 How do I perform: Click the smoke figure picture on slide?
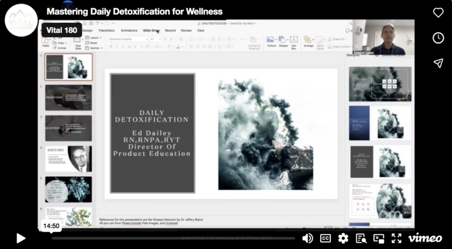tap(266, 134)
